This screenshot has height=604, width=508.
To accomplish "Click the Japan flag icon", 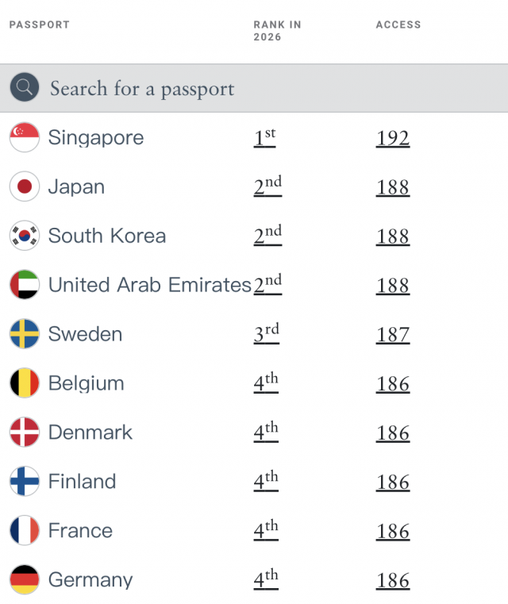I will click(x=25, y=187).
